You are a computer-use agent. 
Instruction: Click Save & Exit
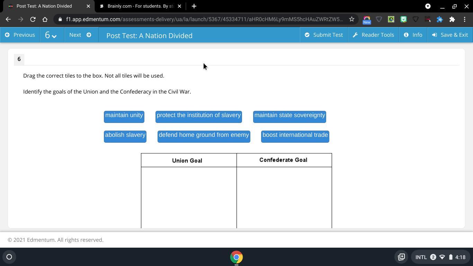(x=450, y=35)
